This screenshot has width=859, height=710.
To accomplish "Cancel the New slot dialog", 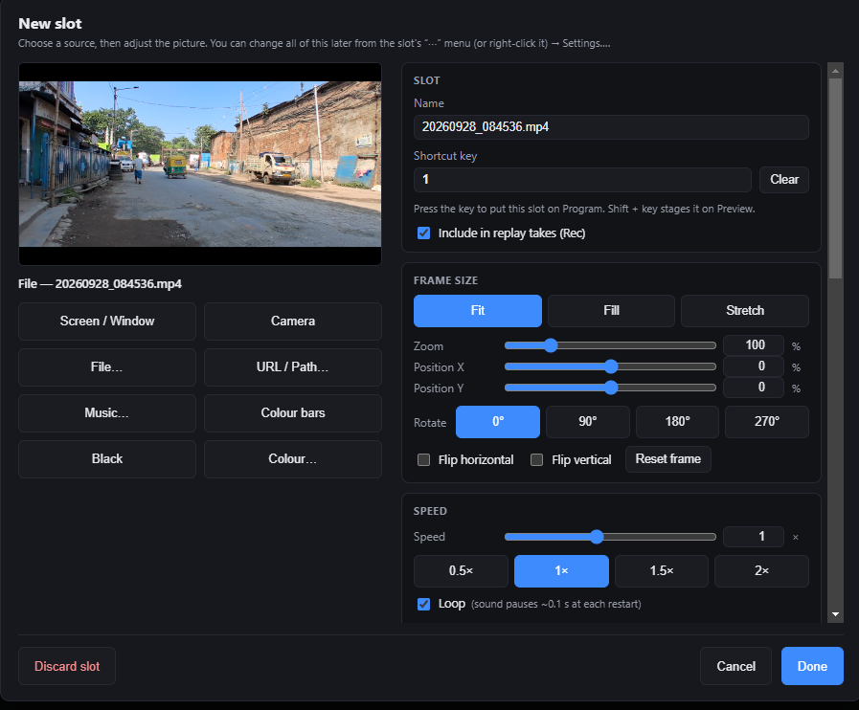I will (735, 666).
